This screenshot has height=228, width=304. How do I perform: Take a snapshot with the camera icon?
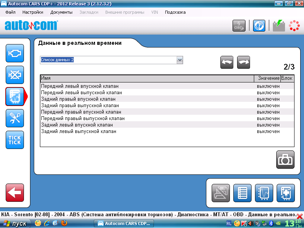click(x=285, y=160)
